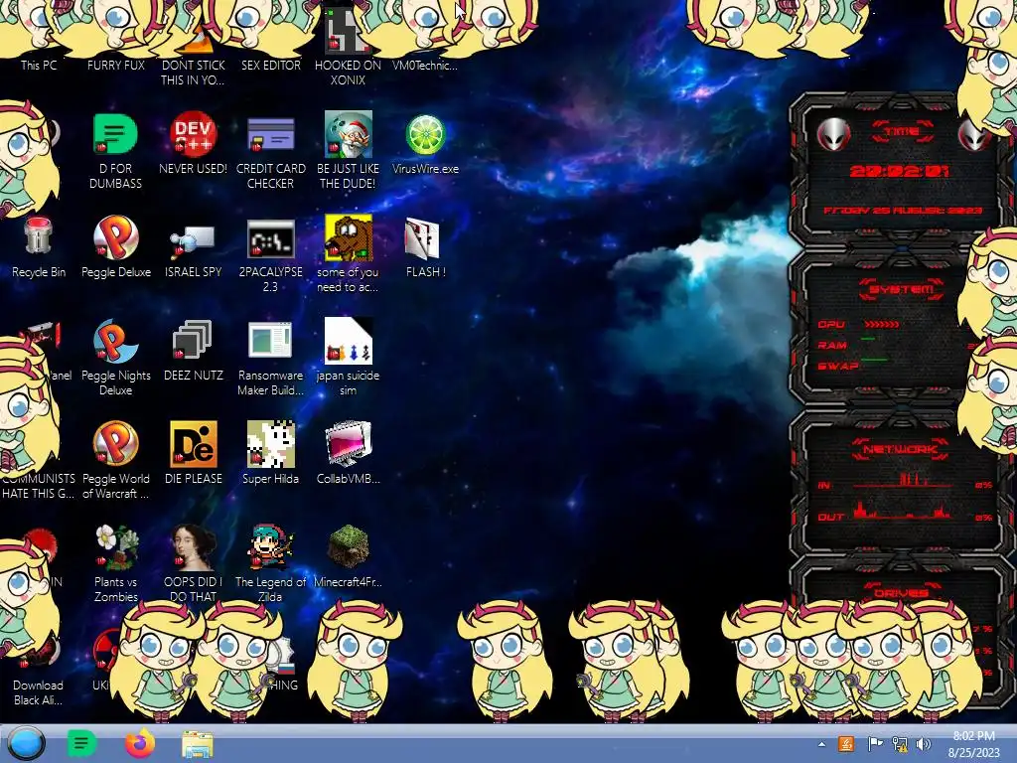Launch the Peggle Deluxe shortcut

point(115,237)
